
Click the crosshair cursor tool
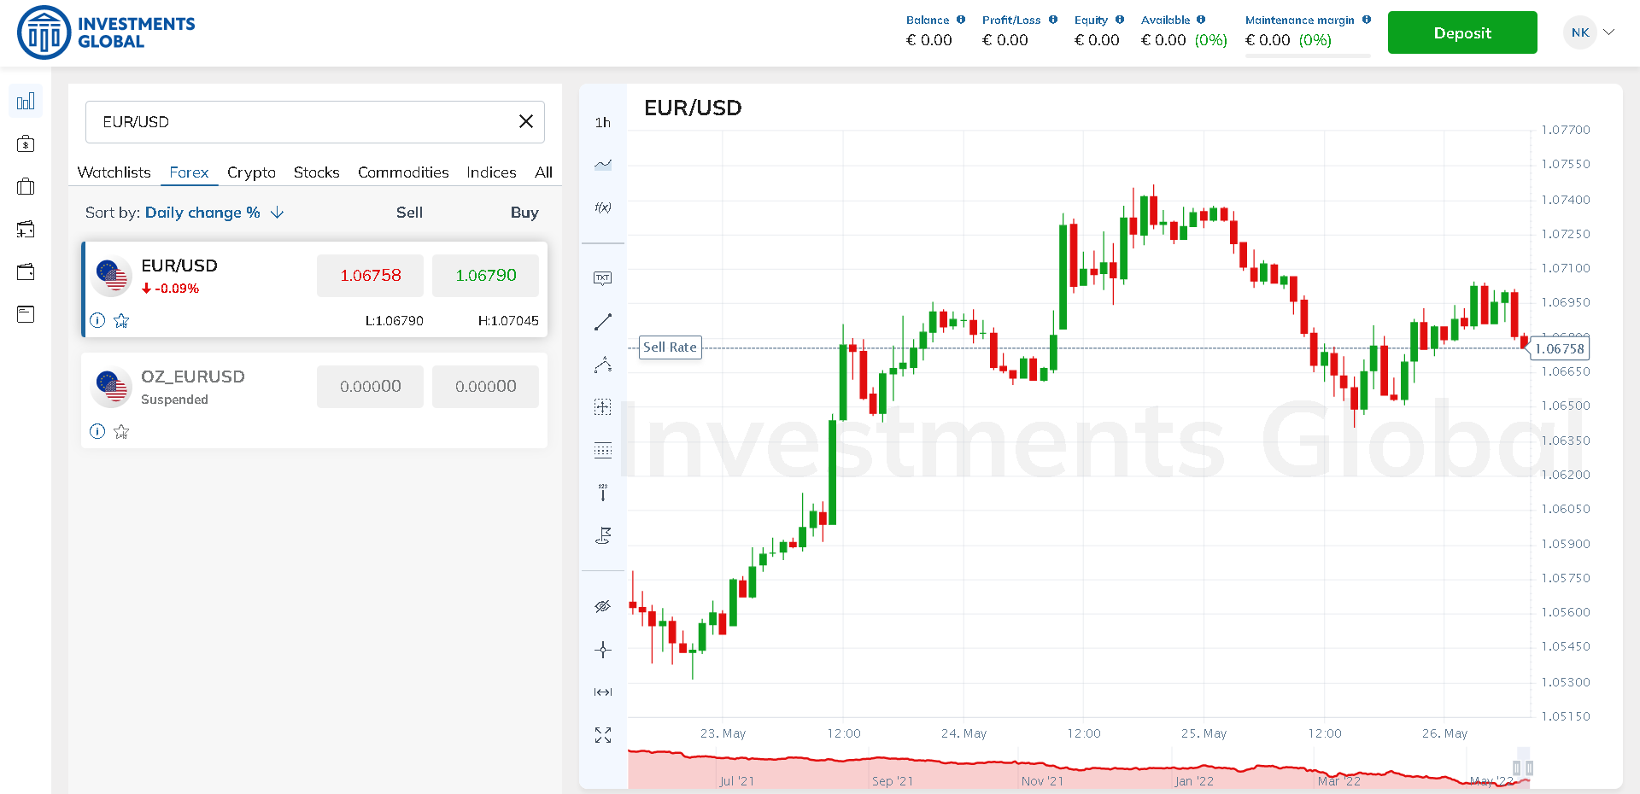click(603, 650)
